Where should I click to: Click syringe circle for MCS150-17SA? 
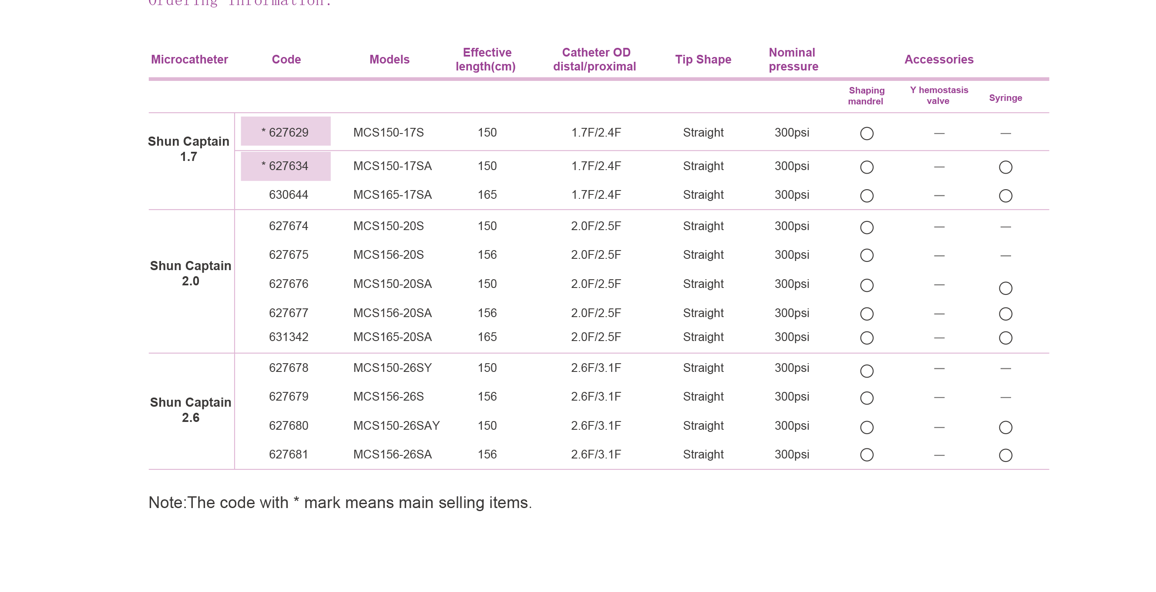pos(1005,167)
